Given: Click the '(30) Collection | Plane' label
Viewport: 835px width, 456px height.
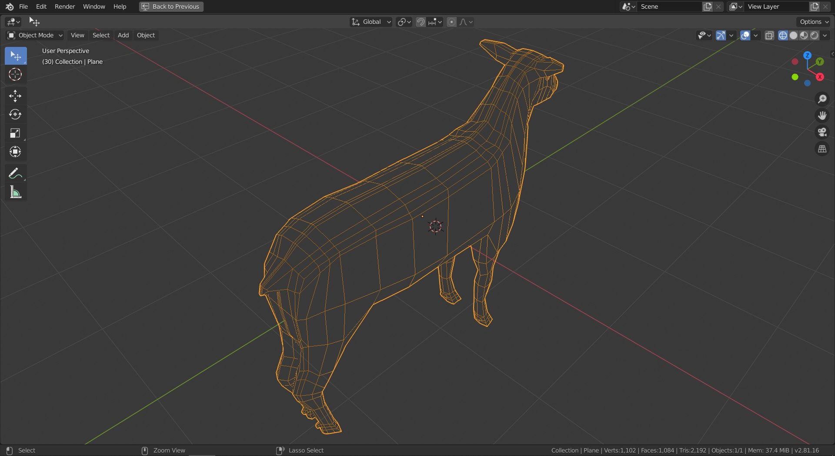Looking at the screenshot, I should (72, 62).
